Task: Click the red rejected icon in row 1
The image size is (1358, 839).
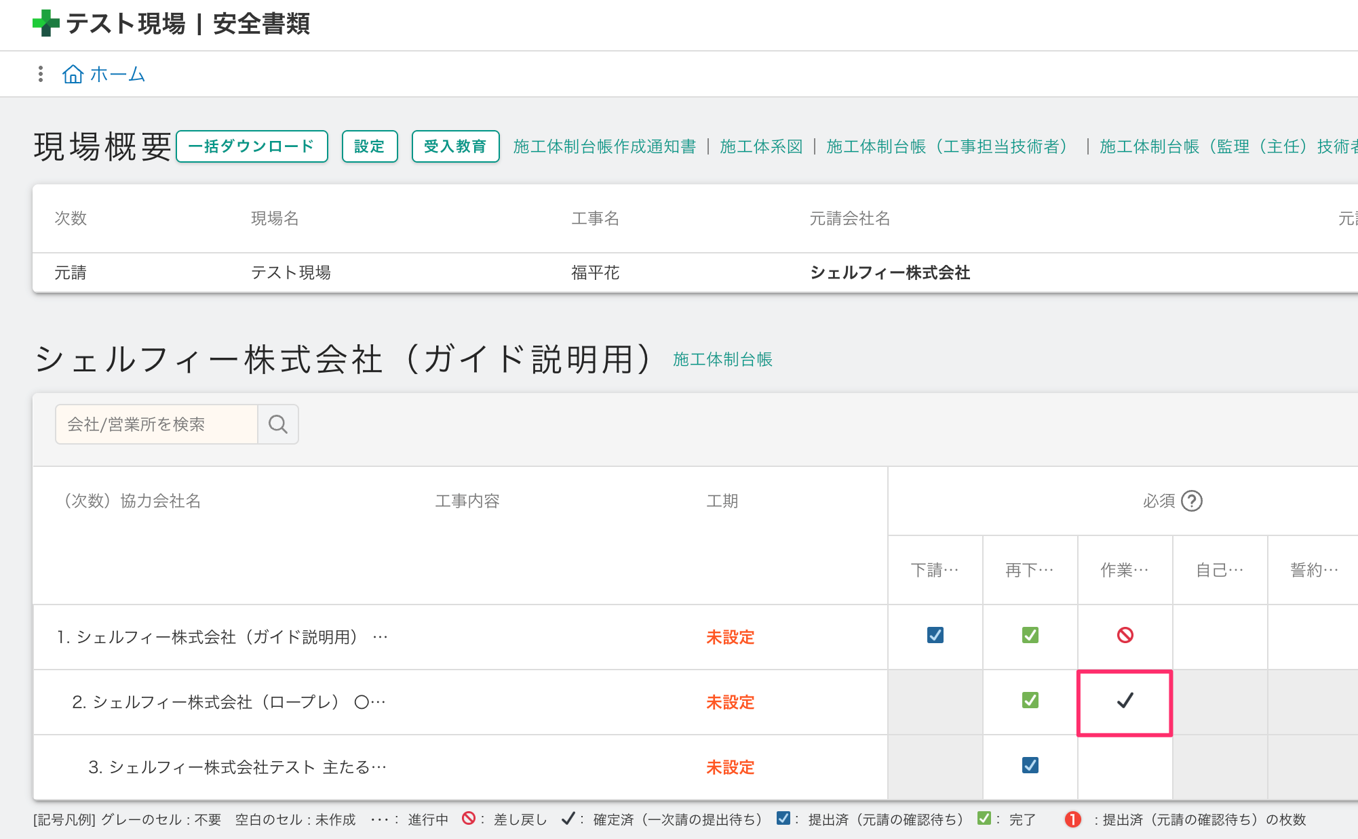Action: [x=1125, y=635]
